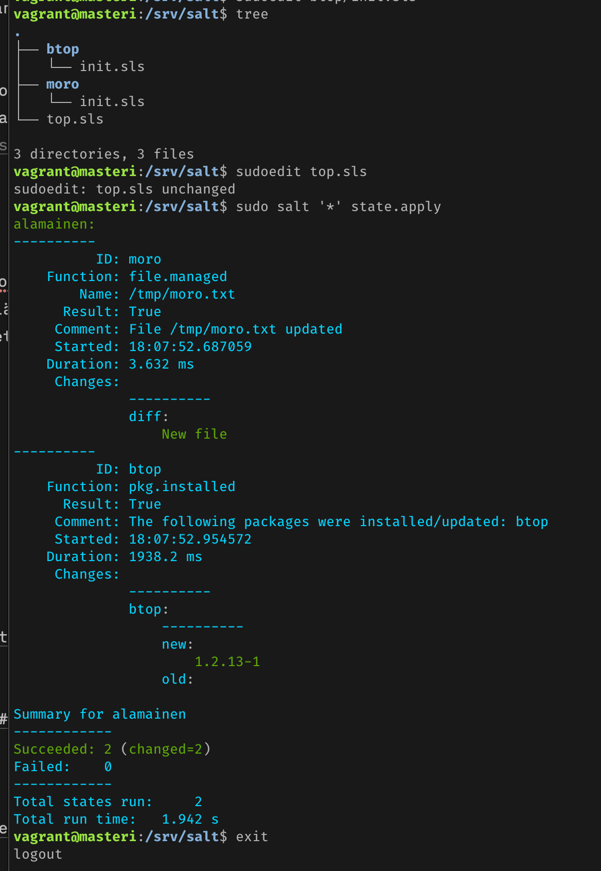Click the moro directory in tree output
Image resolution: width=601 pixels, height=871 pixels.
pos(62,84)
